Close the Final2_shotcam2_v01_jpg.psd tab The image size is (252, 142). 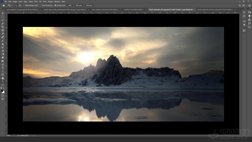point(194,10)
